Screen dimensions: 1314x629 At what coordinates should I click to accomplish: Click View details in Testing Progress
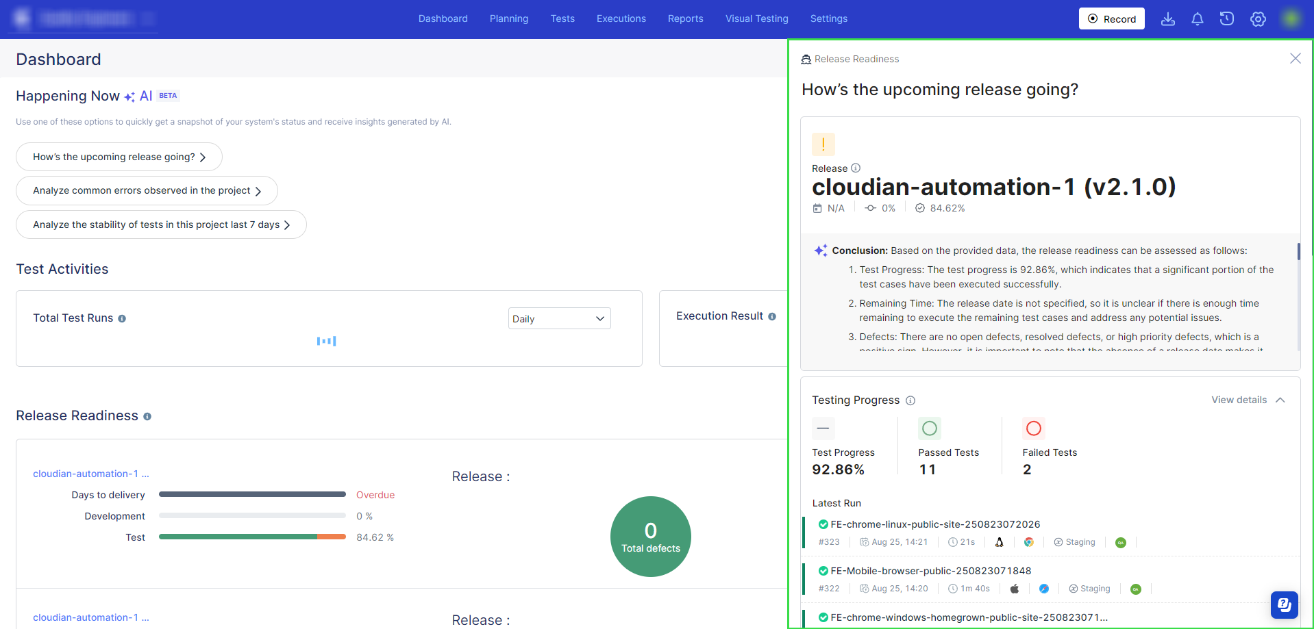pos(1239,400)
